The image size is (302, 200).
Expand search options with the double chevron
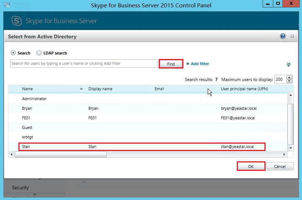click(288, 64)
